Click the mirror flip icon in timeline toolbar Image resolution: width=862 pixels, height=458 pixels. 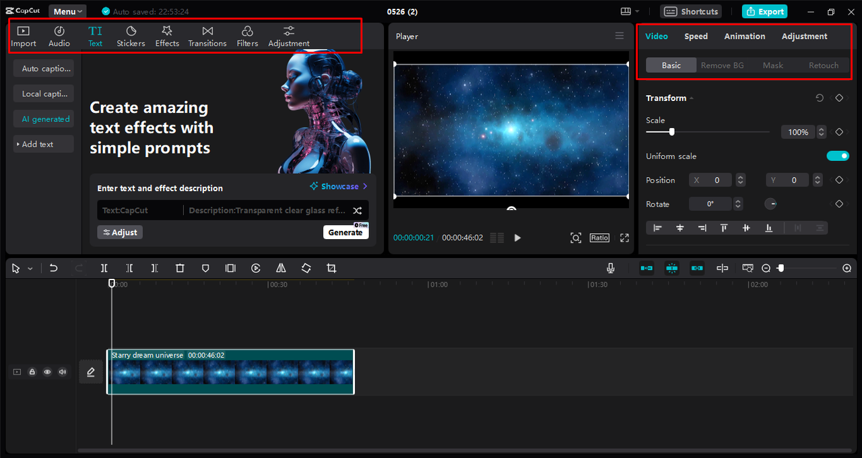tap(281, 268)
